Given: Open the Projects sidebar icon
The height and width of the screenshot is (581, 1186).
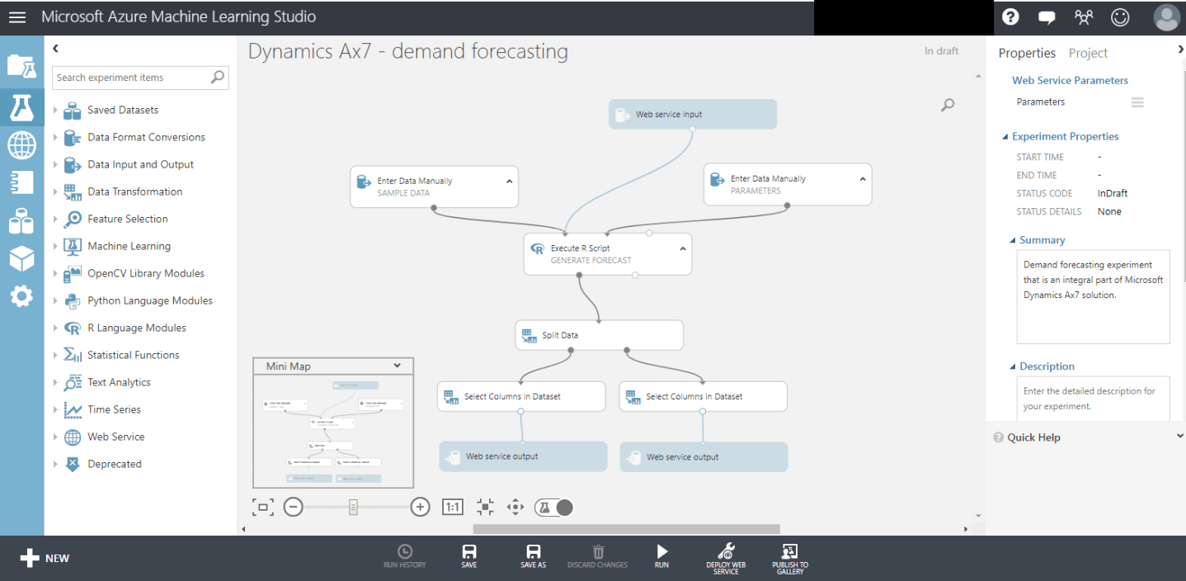Looking at the screenshot, I should pyautogui.click(x=21, y=65).
